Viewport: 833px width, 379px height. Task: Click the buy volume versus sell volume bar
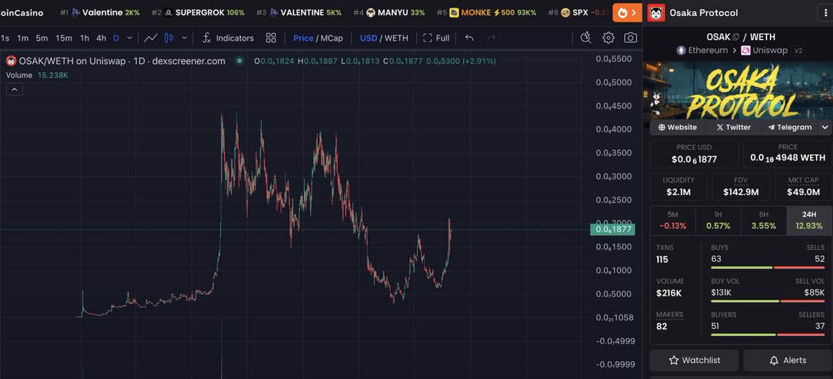coord(768,301)
